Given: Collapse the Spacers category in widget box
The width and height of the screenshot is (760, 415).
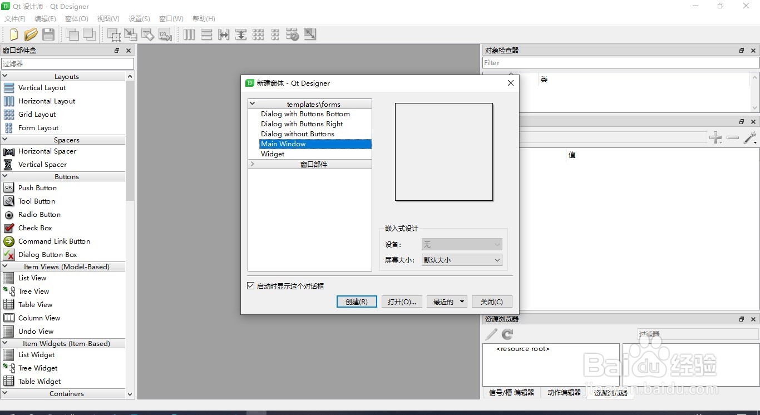Looking at the screenshot, I should tap(4, 140).
